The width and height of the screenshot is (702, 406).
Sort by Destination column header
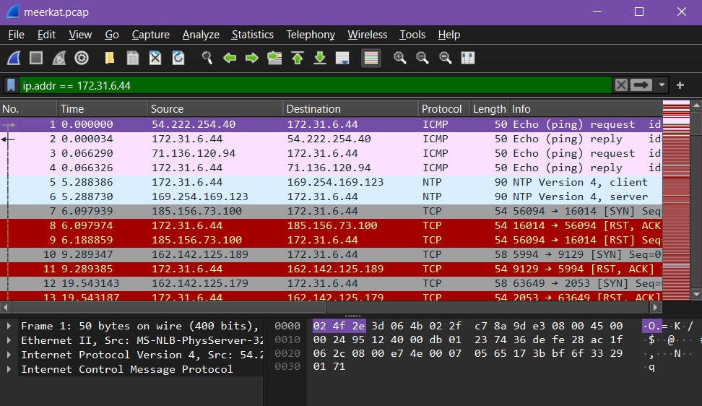pyautogui.click(x=350, y=109)
